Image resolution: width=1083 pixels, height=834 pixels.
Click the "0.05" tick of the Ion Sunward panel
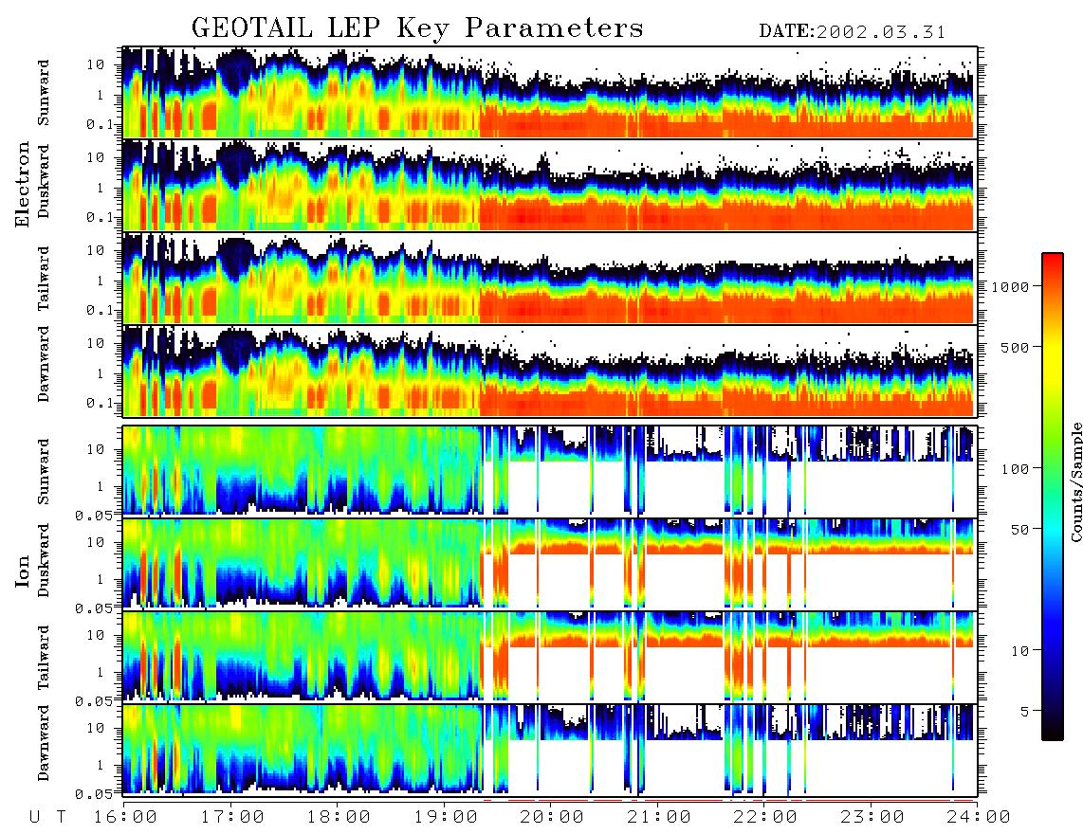pyautogui.click(x=94, y=515)
